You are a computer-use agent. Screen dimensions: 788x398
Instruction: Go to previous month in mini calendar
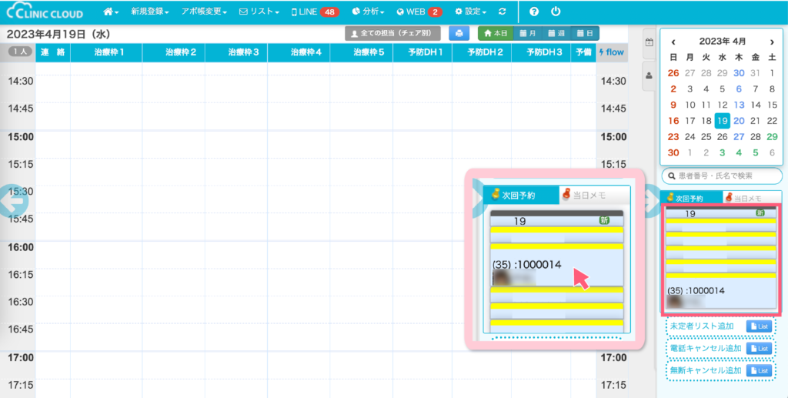click(x=674, y=42)
